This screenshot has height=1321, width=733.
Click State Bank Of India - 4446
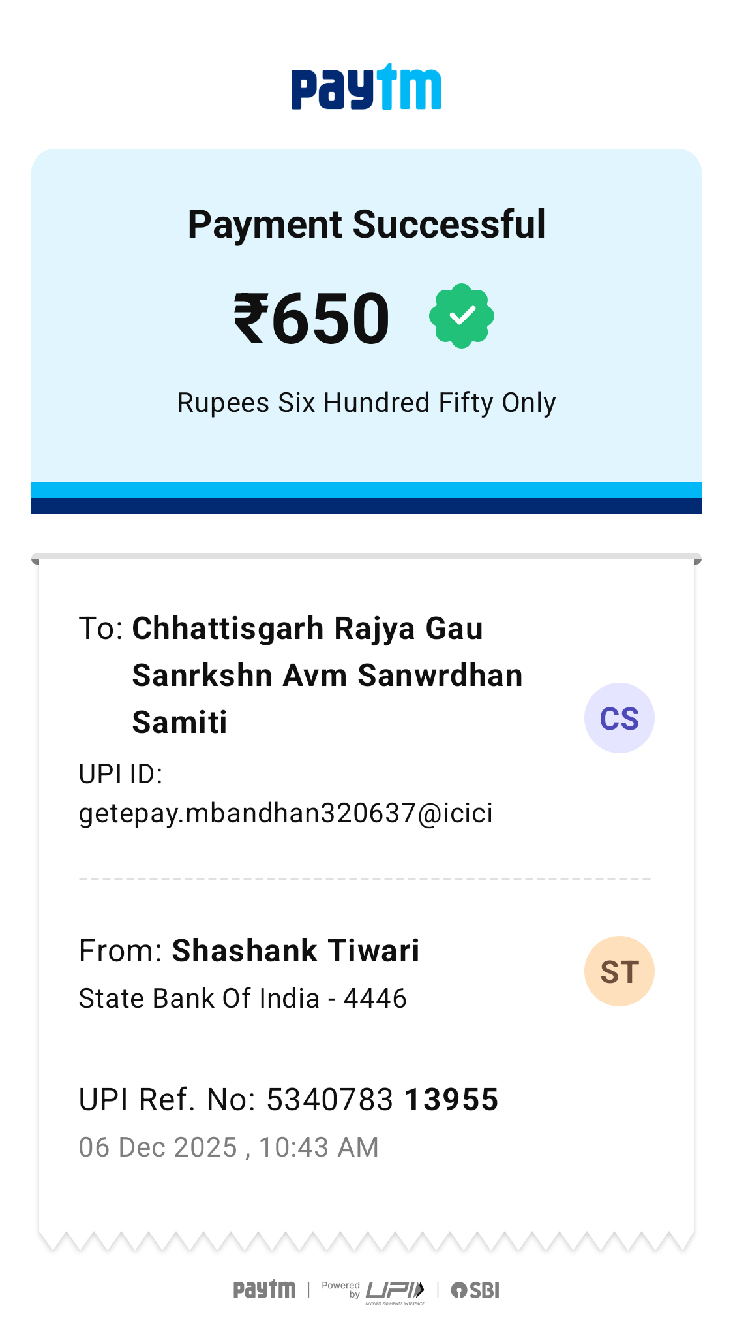(x=243, y=999)
